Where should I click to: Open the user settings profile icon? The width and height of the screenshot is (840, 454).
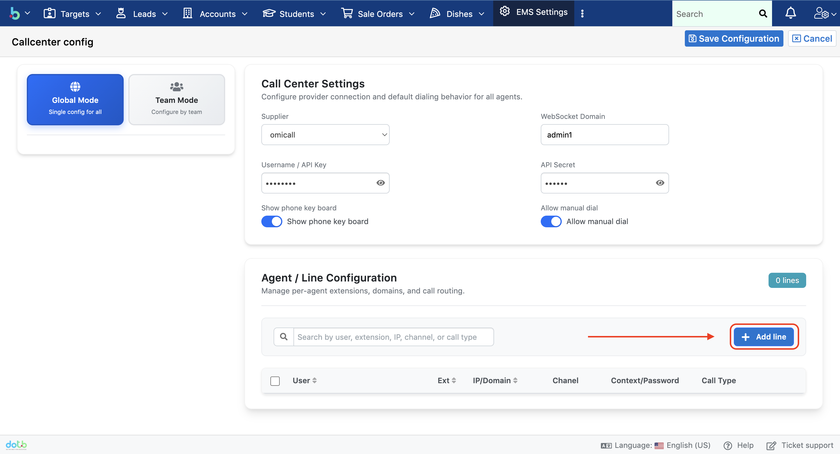[x=821, y=13]
